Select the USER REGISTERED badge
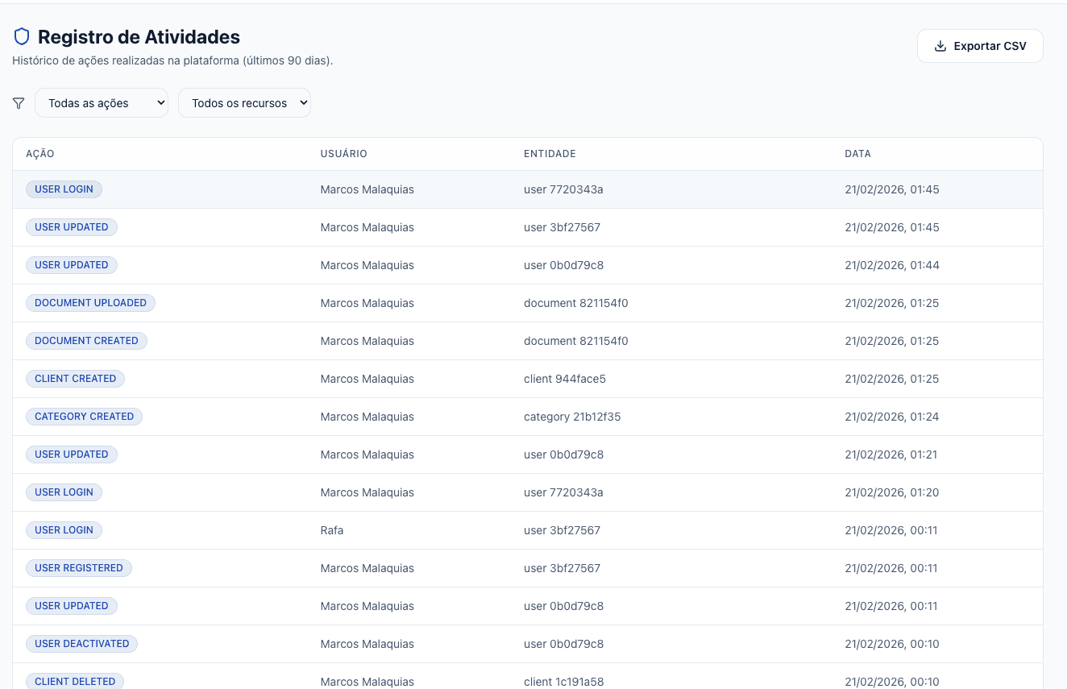This screenshot has height=689, width=1067. (78, 568)
